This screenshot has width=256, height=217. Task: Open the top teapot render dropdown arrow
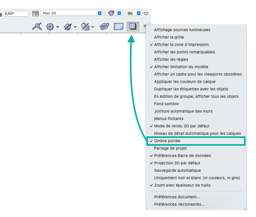click(x=119, y=13)
